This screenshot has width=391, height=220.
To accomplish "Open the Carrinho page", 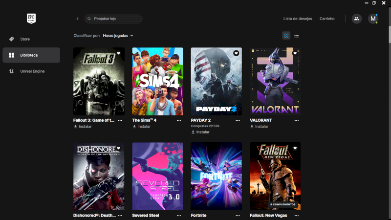I will [327, 19].
